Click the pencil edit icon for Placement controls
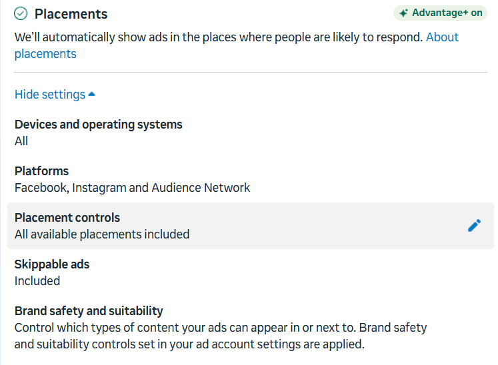The width and height of the screenshot is (498, 365). [474, 226]
